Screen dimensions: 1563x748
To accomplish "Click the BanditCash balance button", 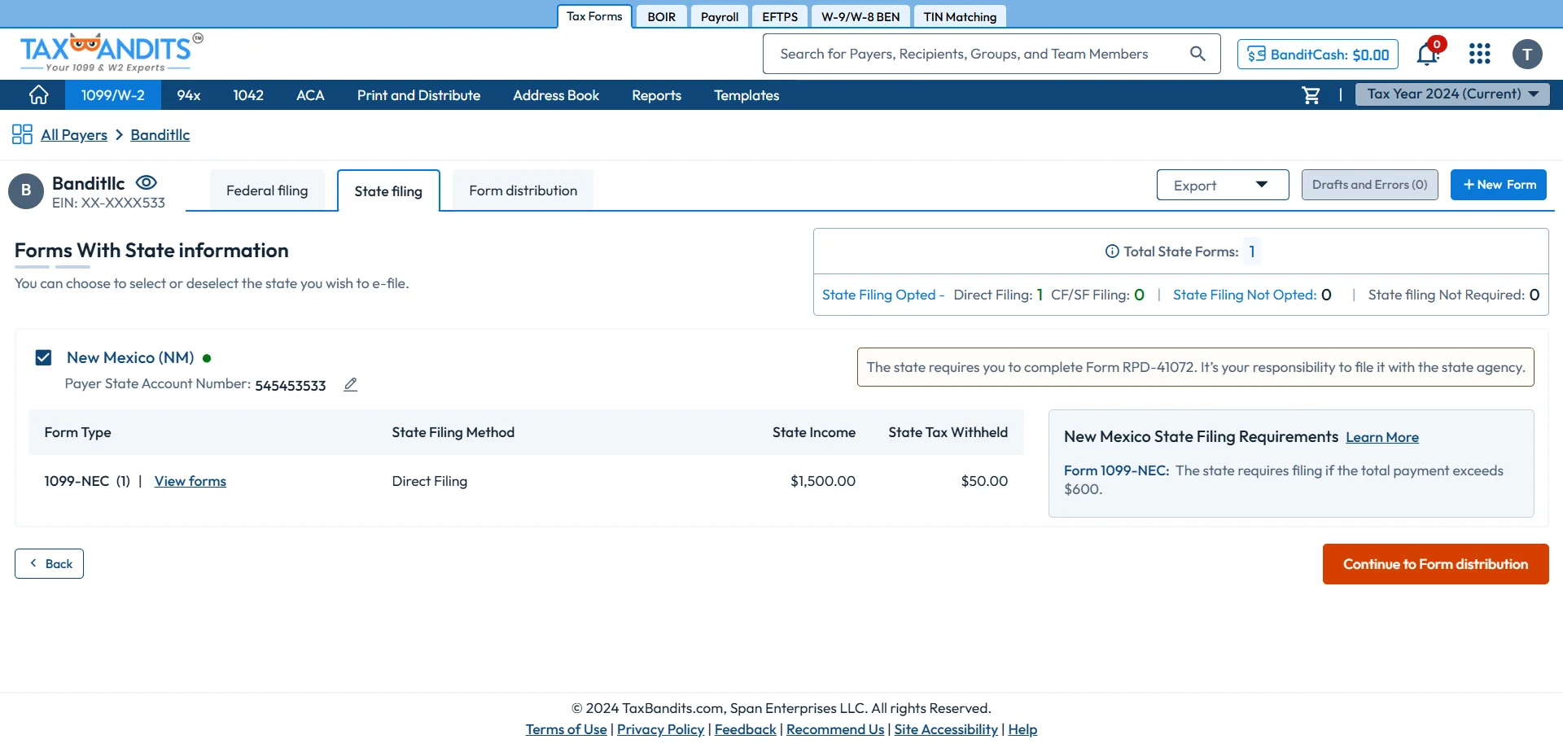I will coord(1318,55).
